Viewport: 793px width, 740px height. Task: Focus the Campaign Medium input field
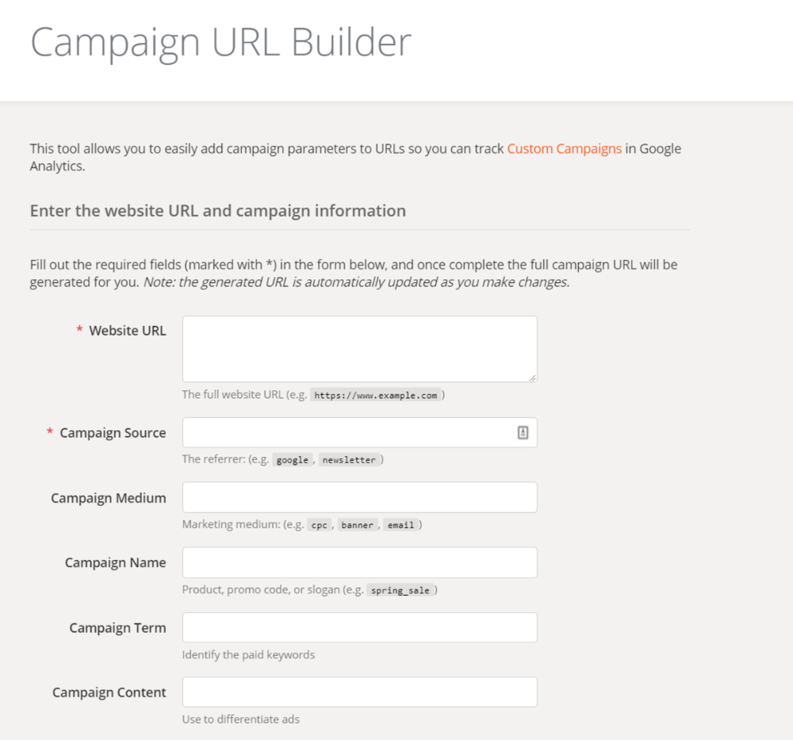coord(359,497)
